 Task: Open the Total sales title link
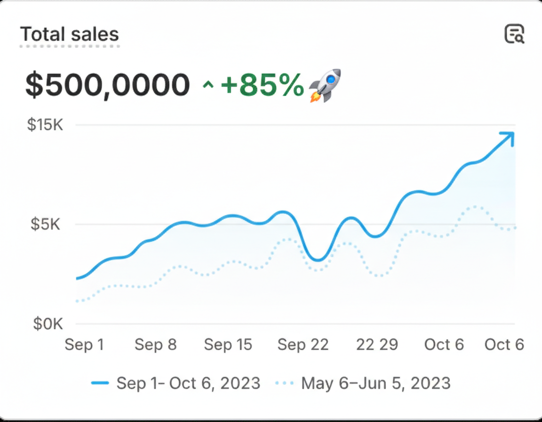(70, 34)
